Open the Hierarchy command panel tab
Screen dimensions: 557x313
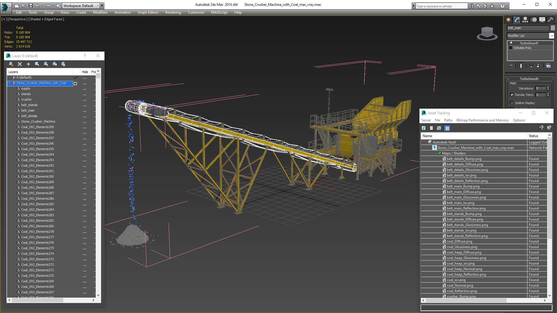coord(525,20)
